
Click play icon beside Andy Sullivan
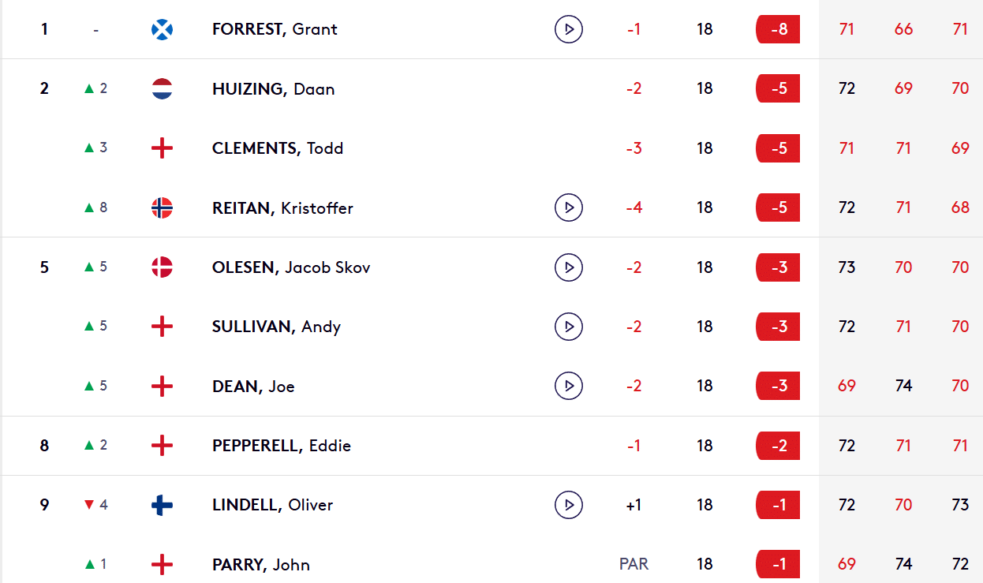click(568, 326)
